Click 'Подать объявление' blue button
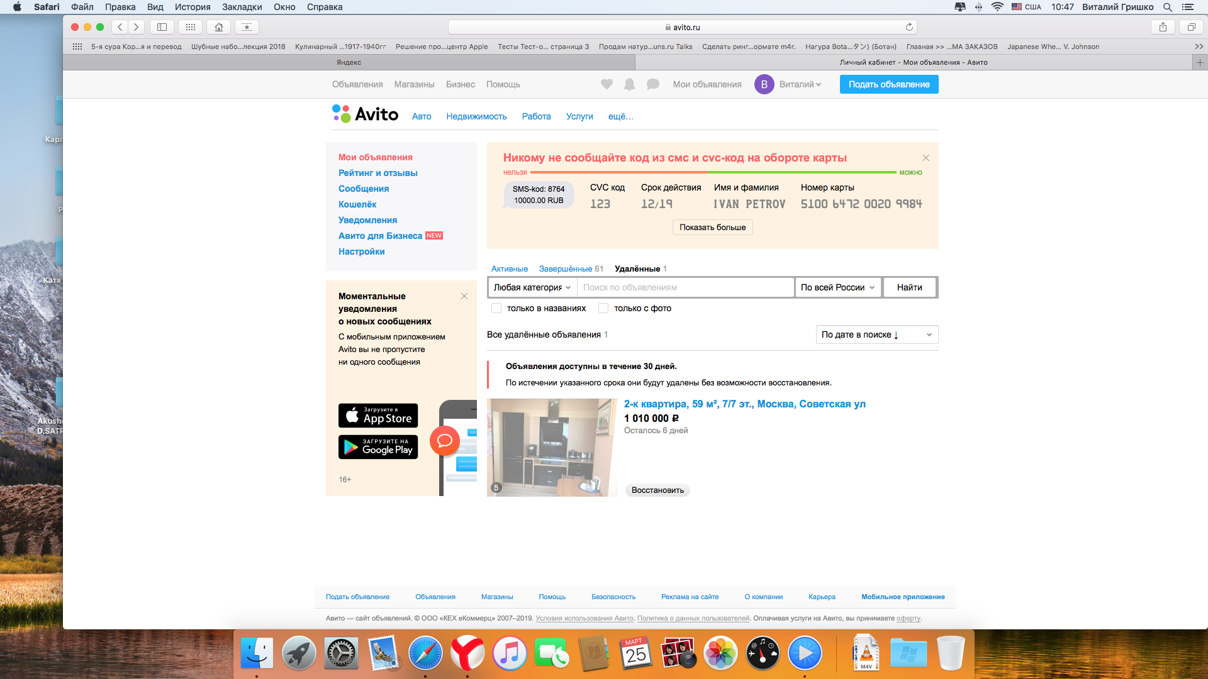This screenshot has height=679, width=1208. [888, 84]
